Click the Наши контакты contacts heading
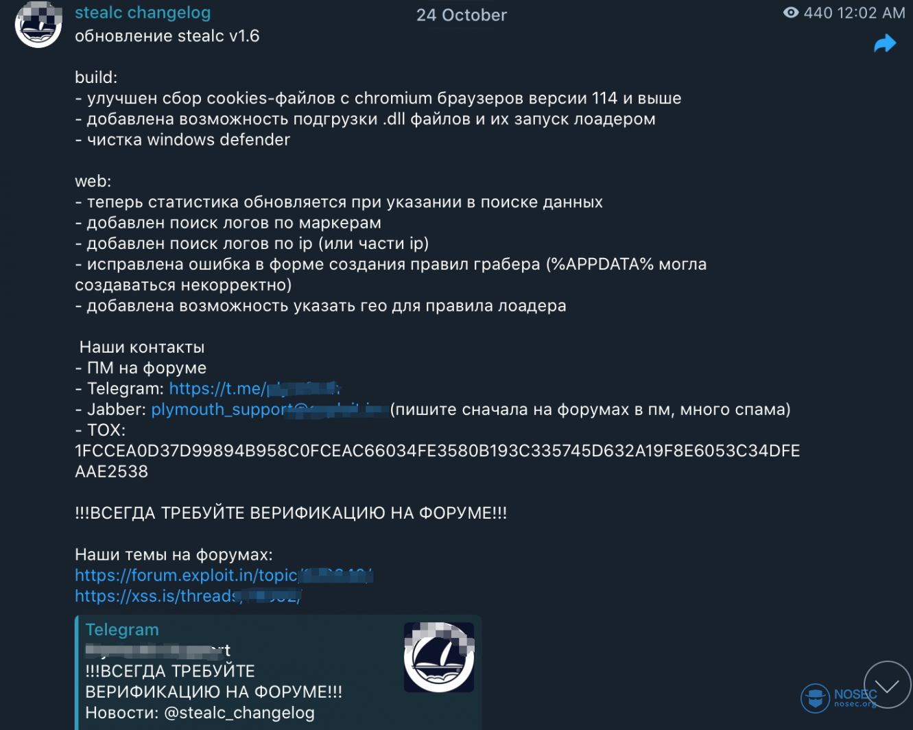The width and height of the screenshot is (913, 730). click(141, 347)
